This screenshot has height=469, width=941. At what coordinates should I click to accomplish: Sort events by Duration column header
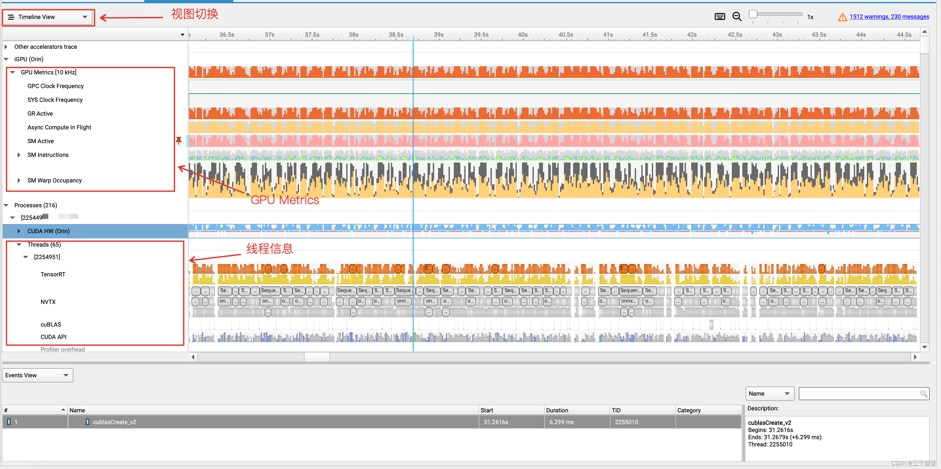pyautogui.click(x=557, y=410)
